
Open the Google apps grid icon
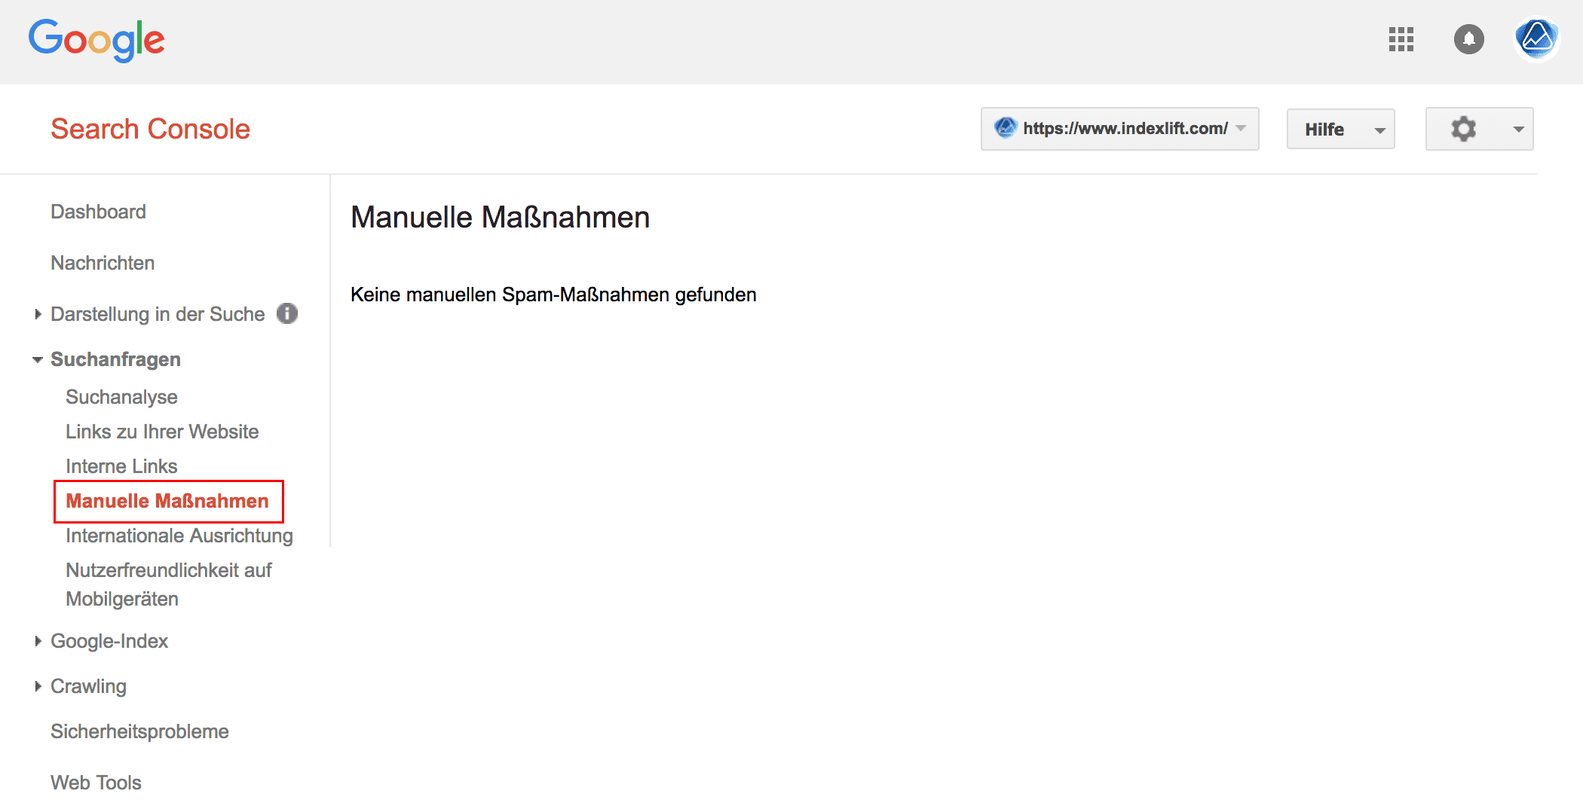[x=1401, y=39]
